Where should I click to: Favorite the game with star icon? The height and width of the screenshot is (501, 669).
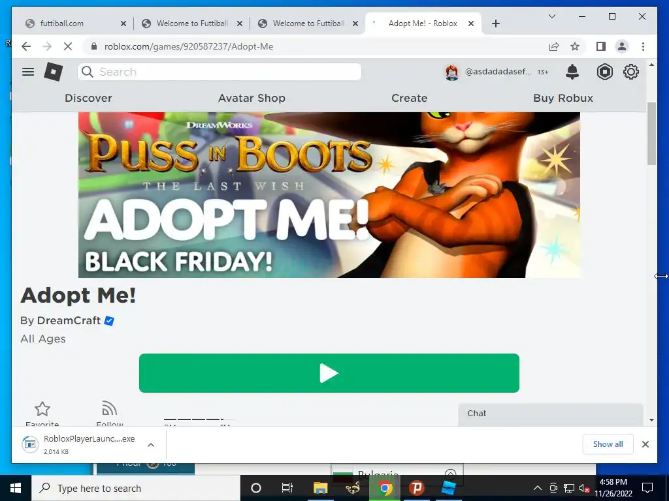pos(42,409)
